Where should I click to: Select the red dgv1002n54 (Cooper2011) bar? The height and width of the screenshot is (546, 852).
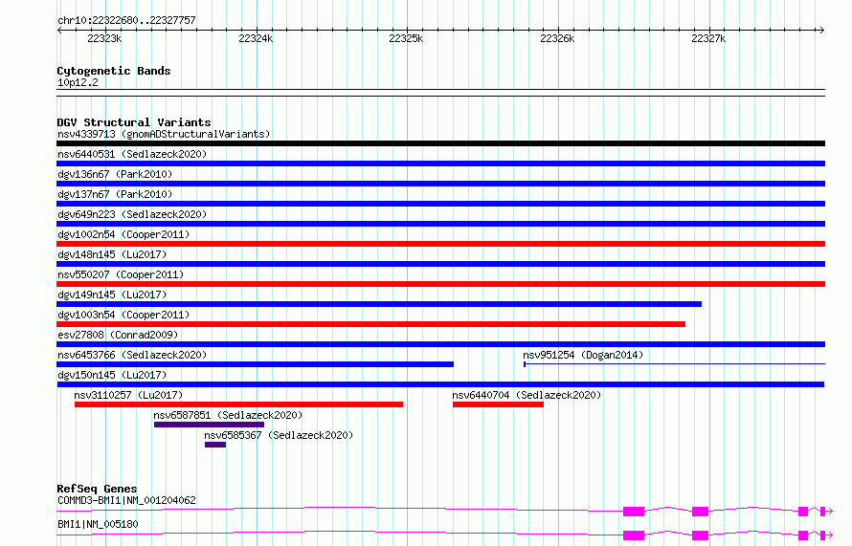(440, 244)
